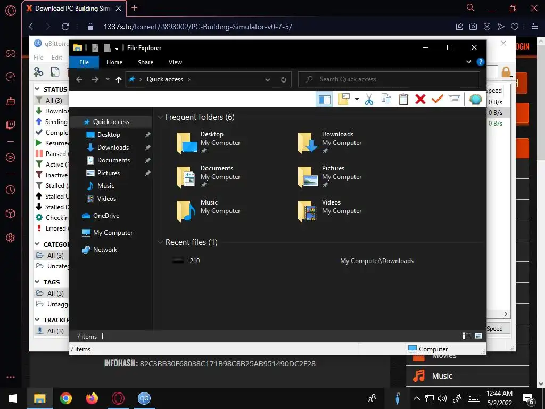Select Desktop in the navigation pane
Image resolution: width=545 pixels, height=409 pixels.
109,135
